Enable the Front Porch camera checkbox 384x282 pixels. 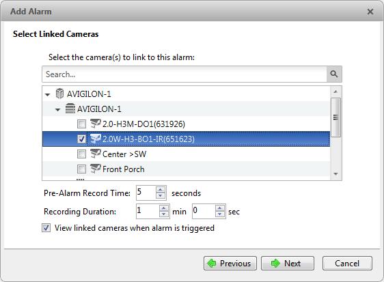(x=81, y=169)
